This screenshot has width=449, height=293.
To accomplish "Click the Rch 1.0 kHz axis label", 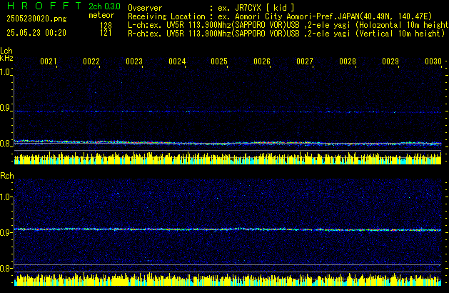I will (x=6, y=197).
